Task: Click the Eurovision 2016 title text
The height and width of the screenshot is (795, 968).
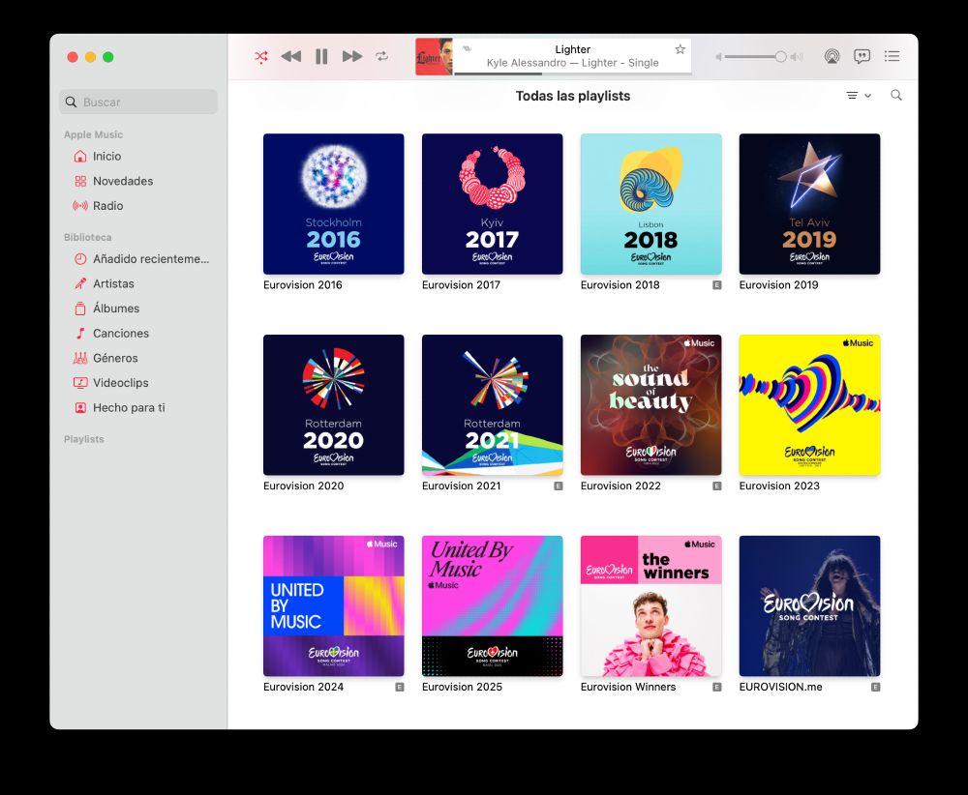Action: [x=302, y=285]
